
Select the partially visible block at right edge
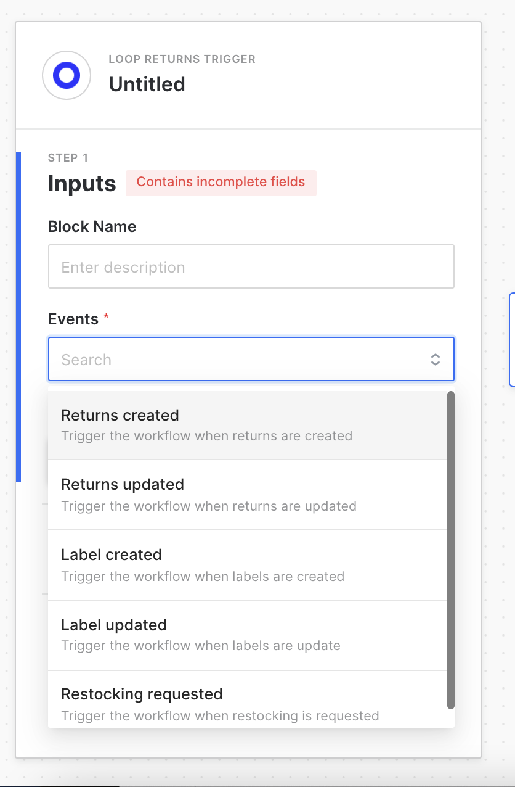click(x=512, y=340)
